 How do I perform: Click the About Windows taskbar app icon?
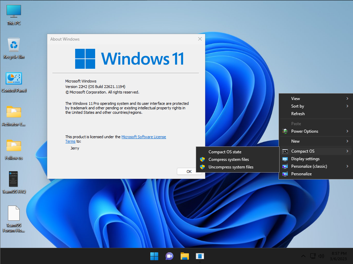click(x=200, y=256)
